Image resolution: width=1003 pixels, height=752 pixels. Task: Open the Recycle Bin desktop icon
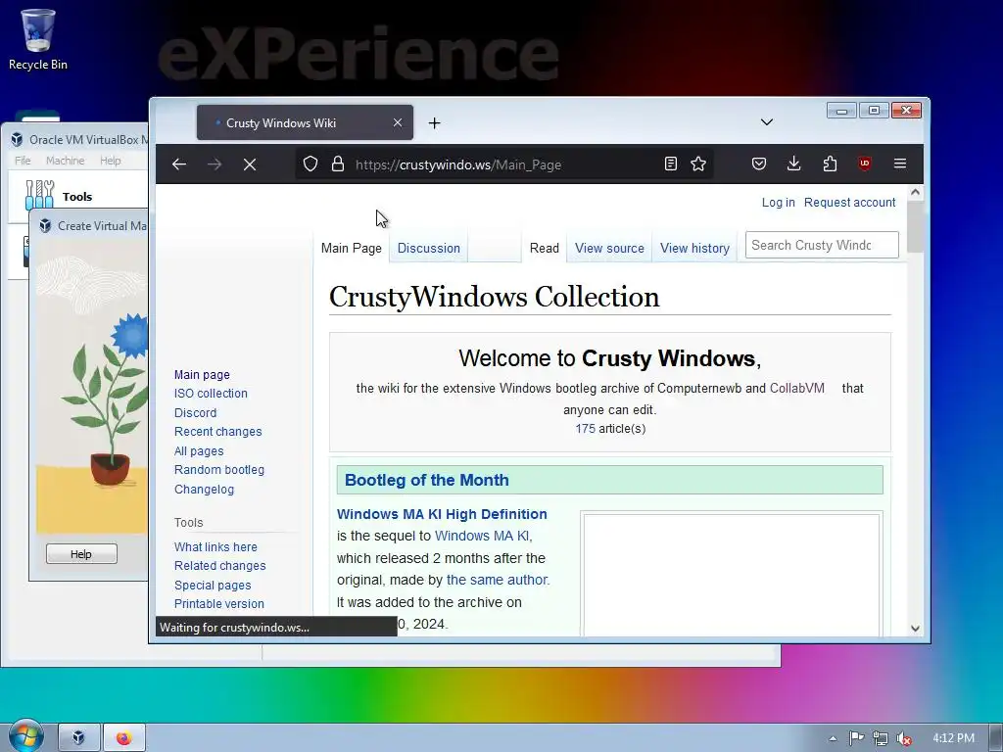38,39
